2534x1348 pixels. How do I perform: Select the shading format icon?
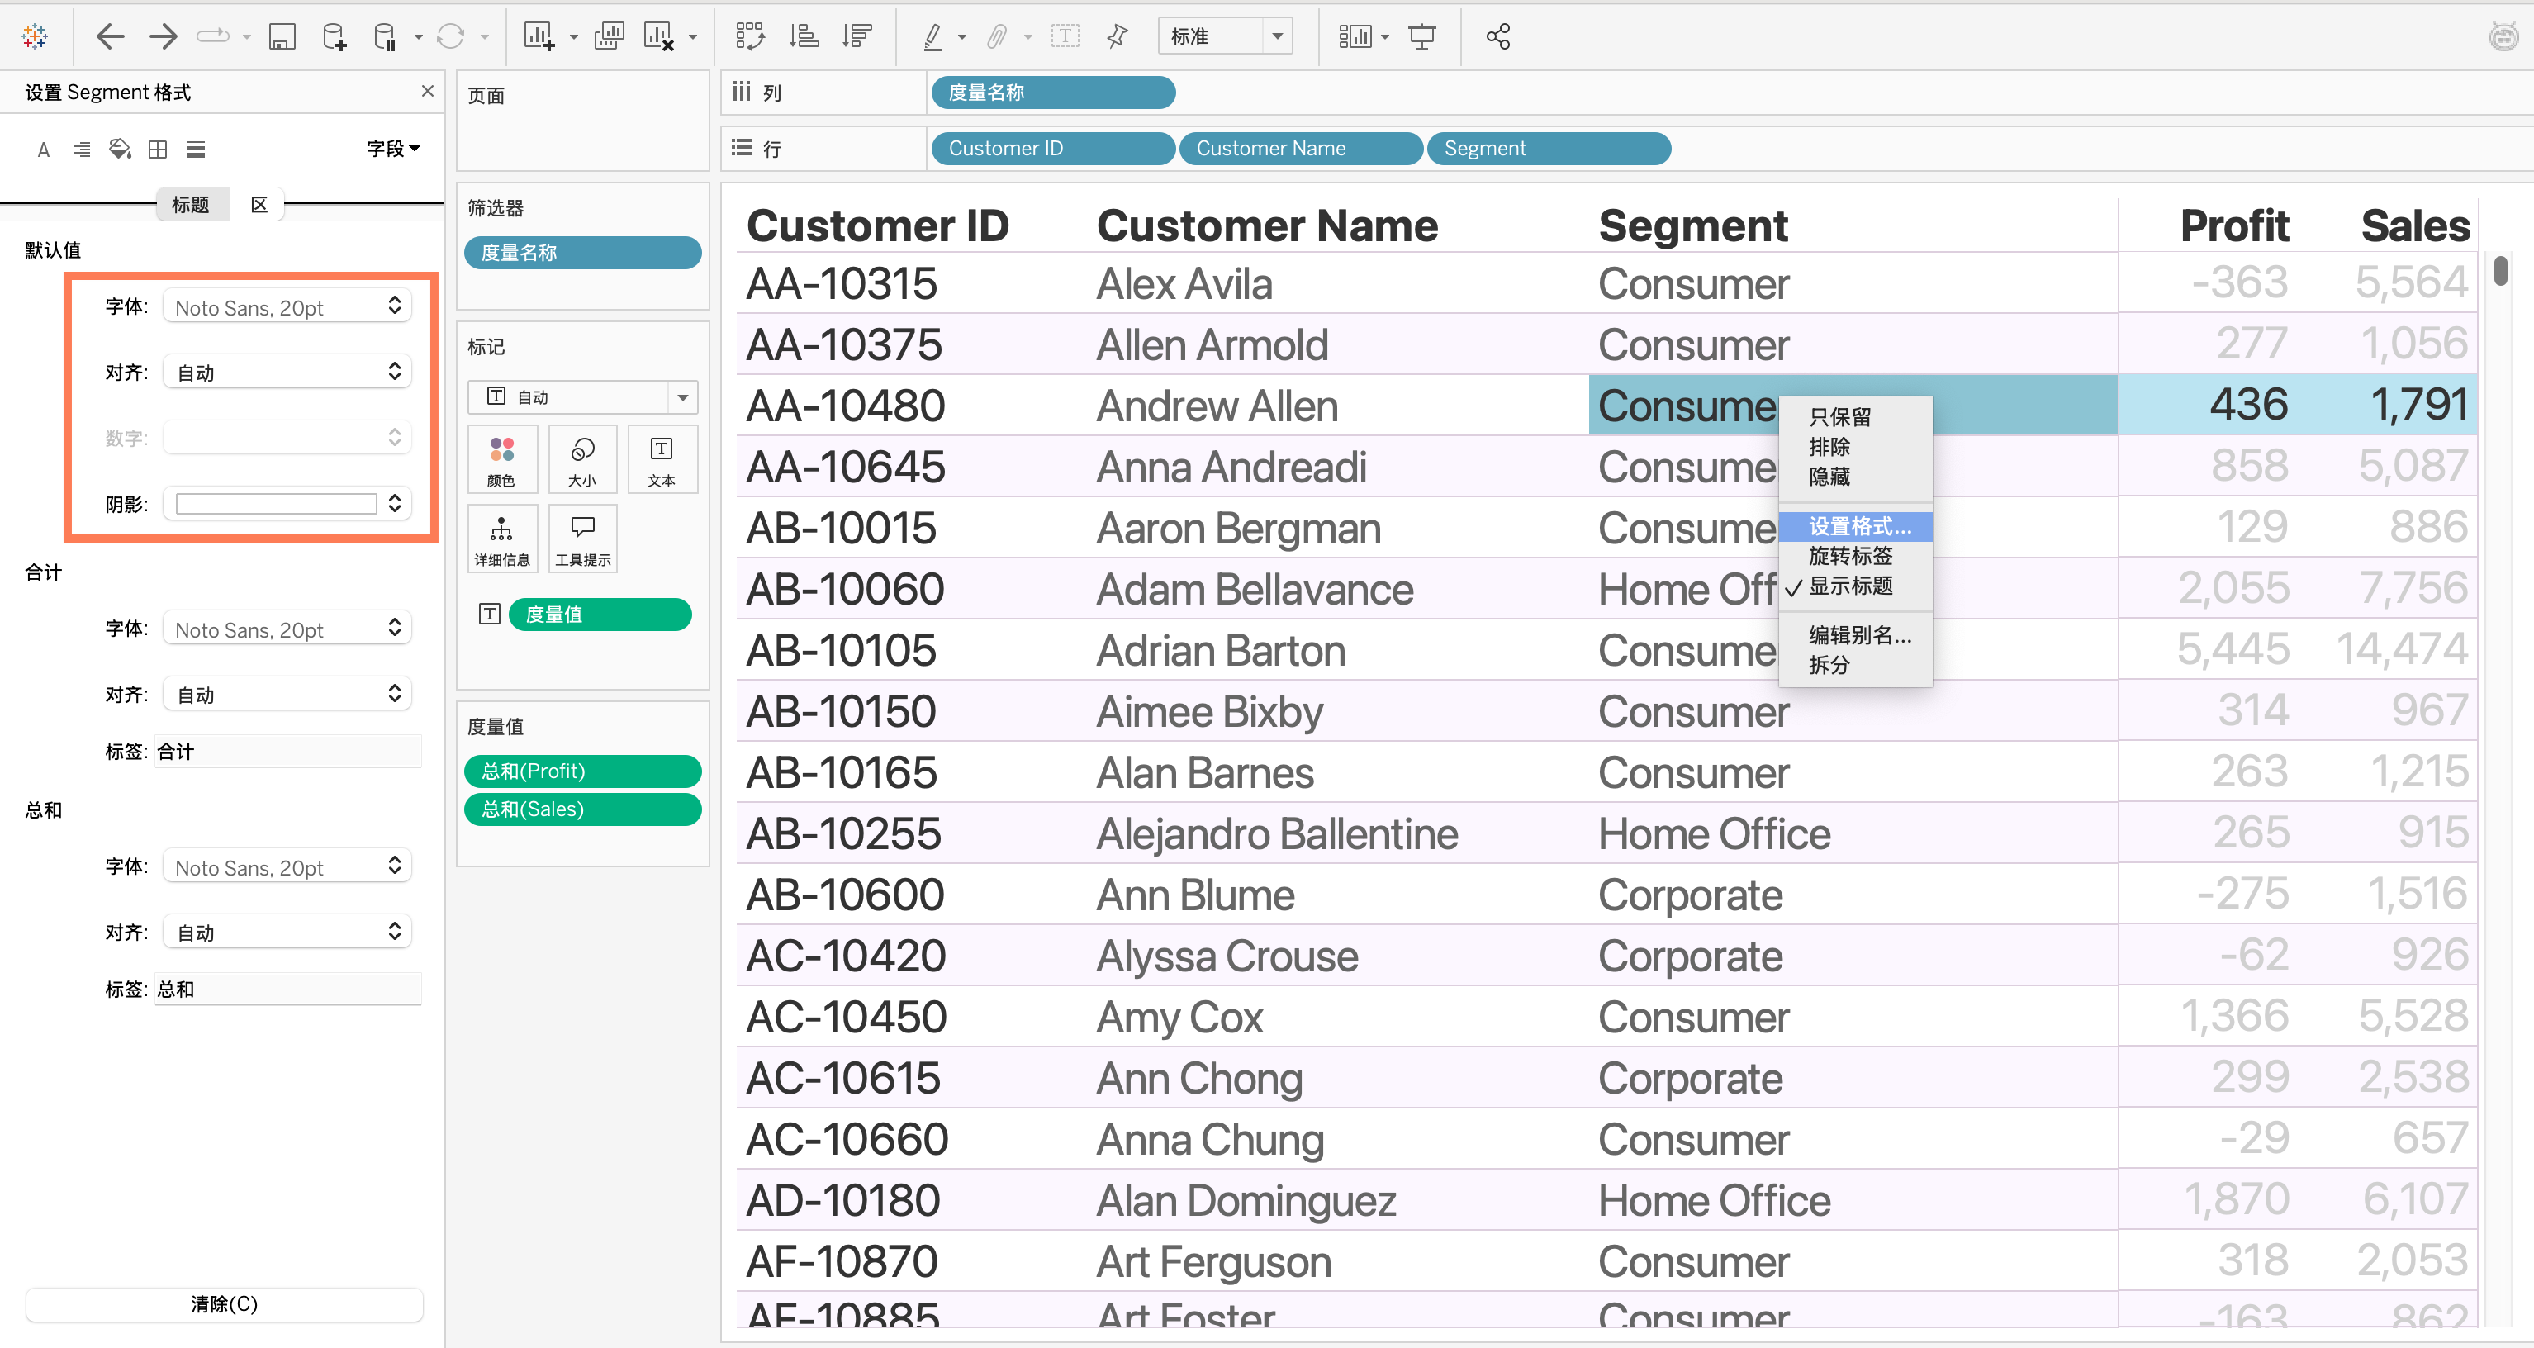pyautogui.click(x=120, y=150)
